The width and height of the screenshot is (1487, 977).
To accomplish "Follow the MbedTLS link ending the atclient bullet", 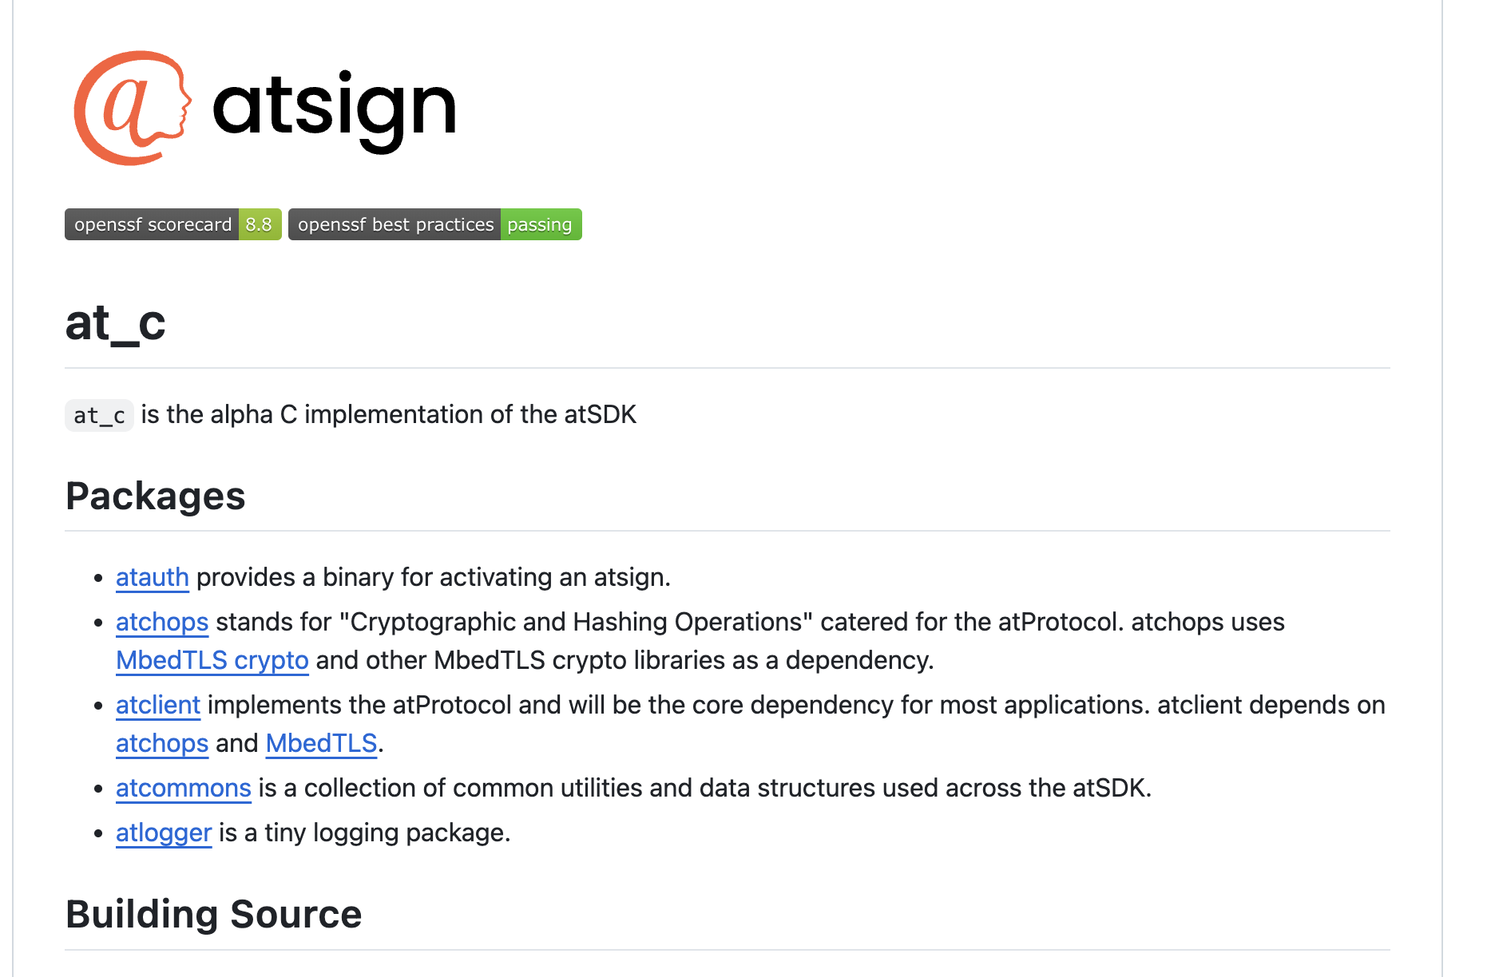I will point(321,743).
